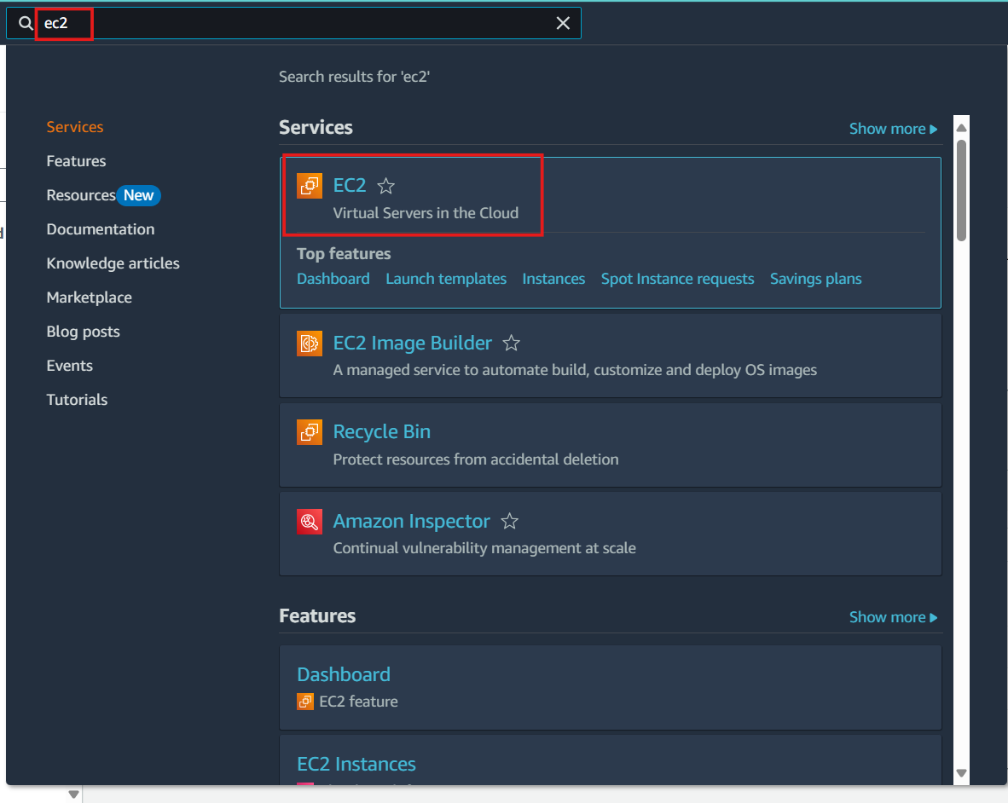Open Dashboard feature result
Screen dimensions: 1008x803
[344, 674]
